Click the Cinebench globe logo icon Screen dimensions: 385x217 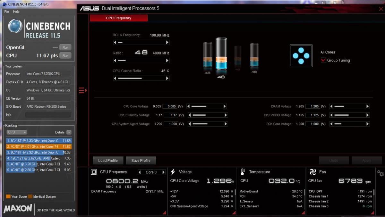click(15, 27)
